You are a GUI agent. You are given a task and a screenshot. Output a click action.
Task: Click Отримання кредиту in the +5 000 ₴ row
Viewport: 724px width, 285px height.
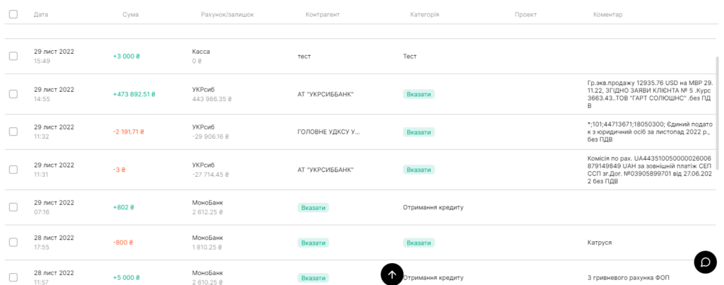click(x=433, y=278)
